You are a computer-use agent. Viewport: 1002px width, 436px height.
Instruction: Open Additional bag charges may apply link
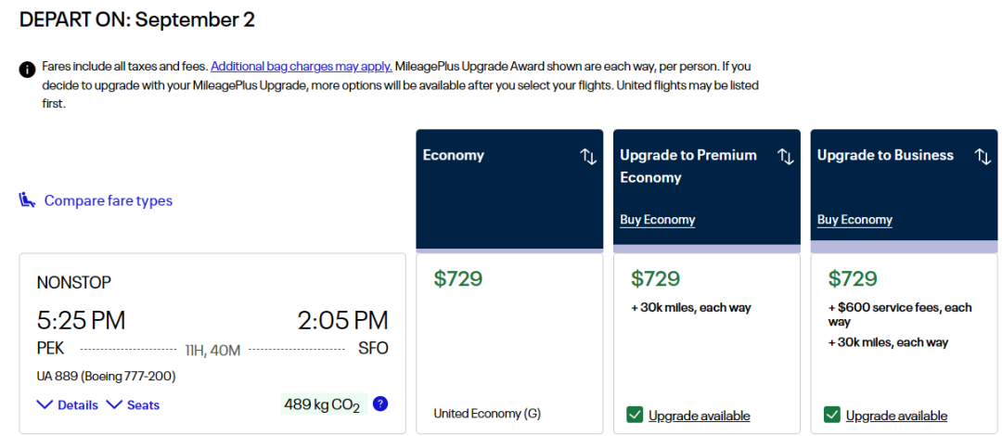click(x=302, y=67)
